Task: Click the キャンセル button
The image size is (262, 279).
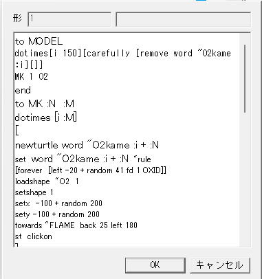Action: point(219,265)
